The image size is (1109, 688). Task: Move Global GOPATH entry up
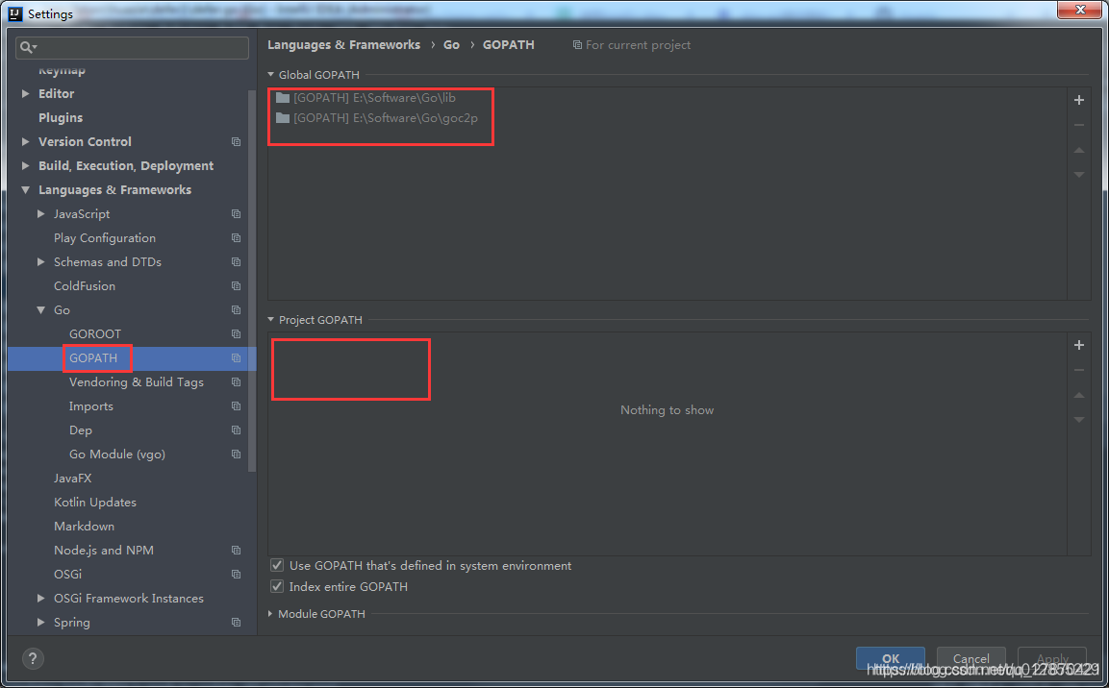(x=1078, y=150)
